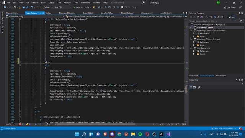Image resolution: width=245 pixels, height=138 pixels.
Task: Open the Debug configuration dropdown
Action: click(48, 7)
